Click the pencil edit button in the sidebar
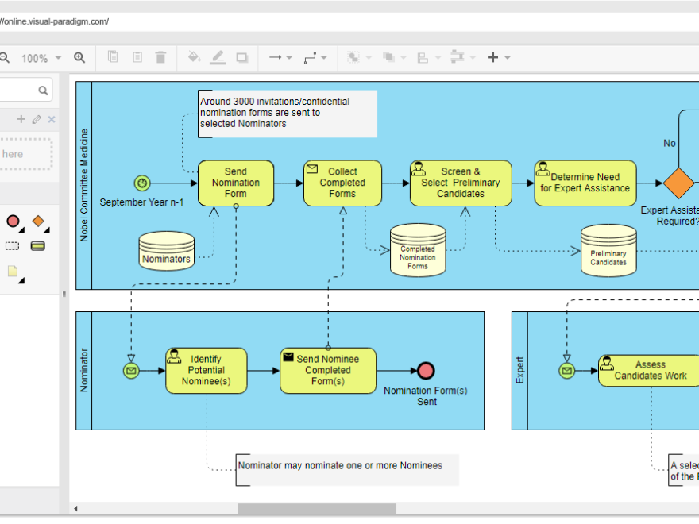699x524 pixels. point(36,118)
